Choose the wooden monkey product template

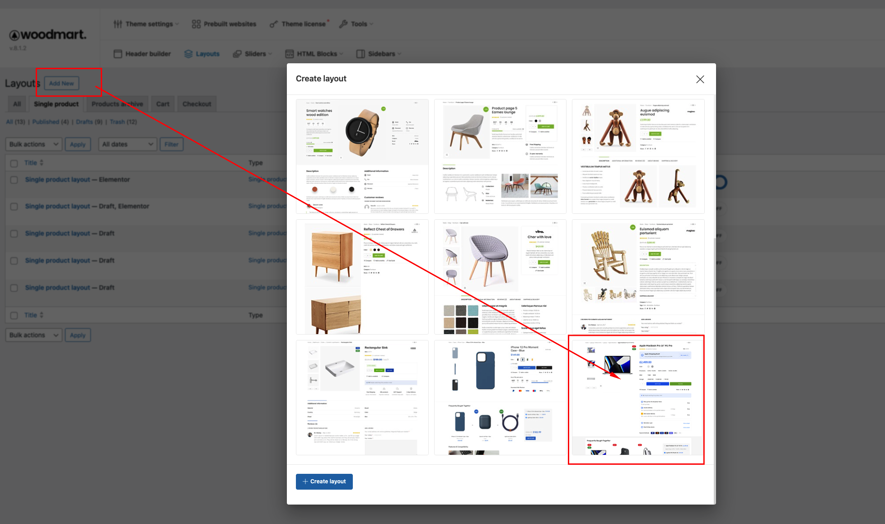[x=638, y=156]
